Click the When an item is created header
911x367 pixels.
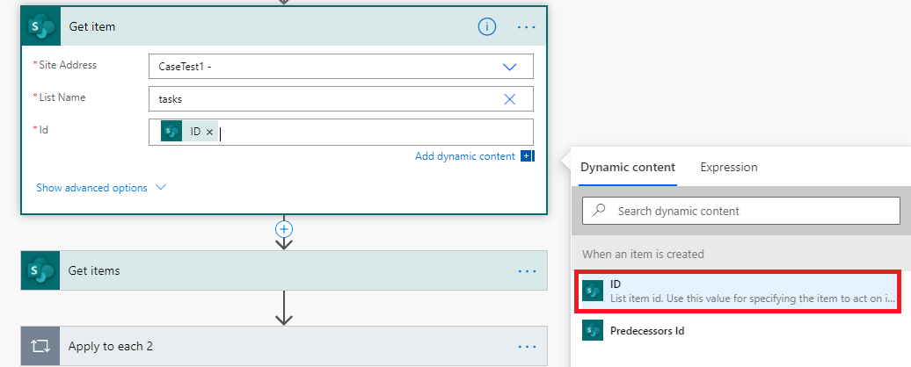point(643,254)
